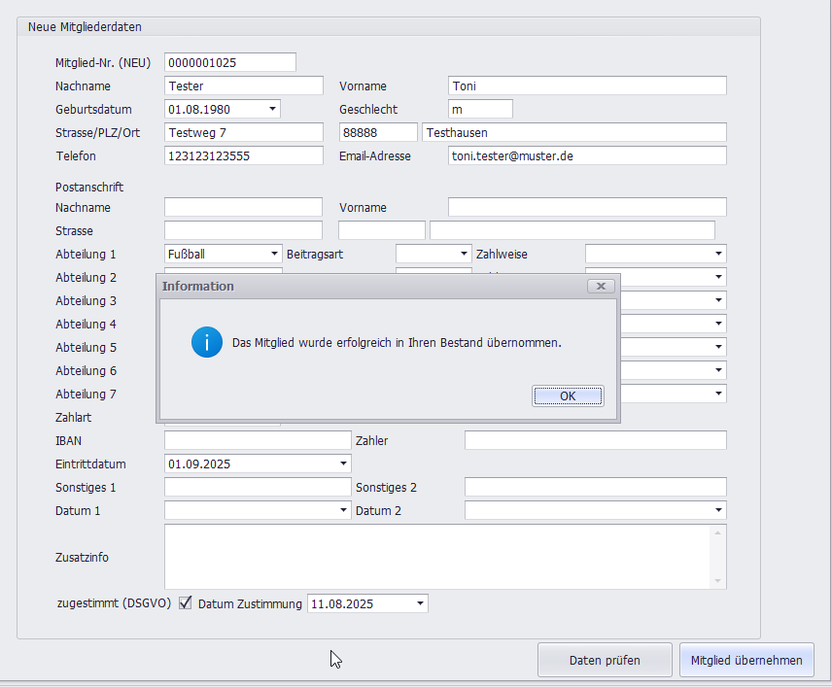Open the Beitragsart dropdown
This screenshot has height=687, width=832.
coord(464,254)
